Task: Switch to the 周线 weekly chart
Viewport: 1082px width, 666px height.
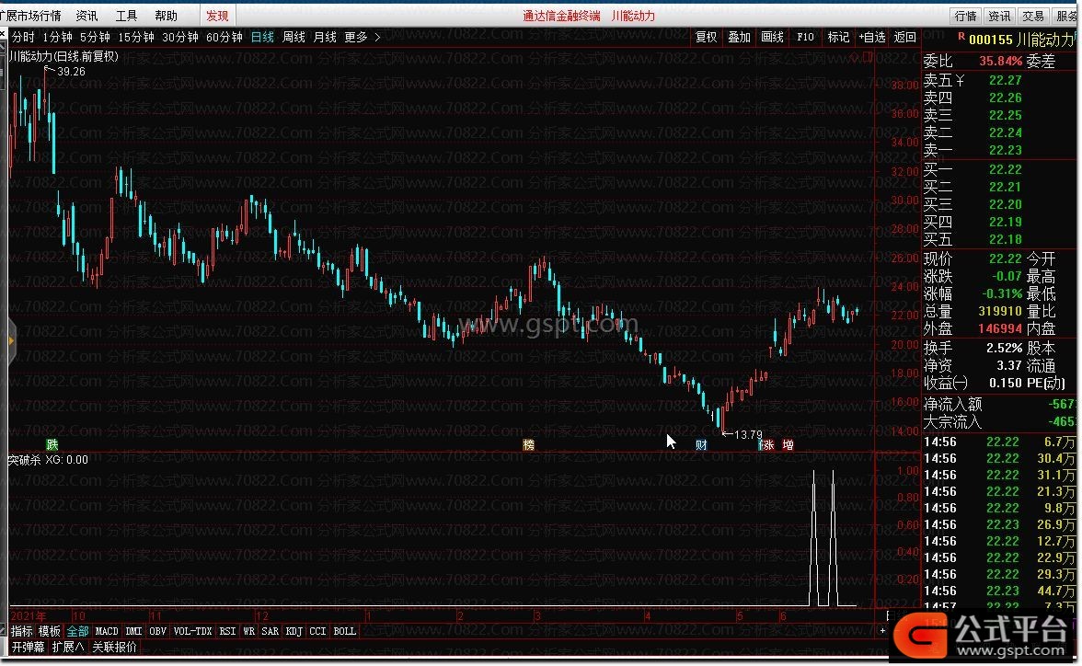Action: point(294,38)
